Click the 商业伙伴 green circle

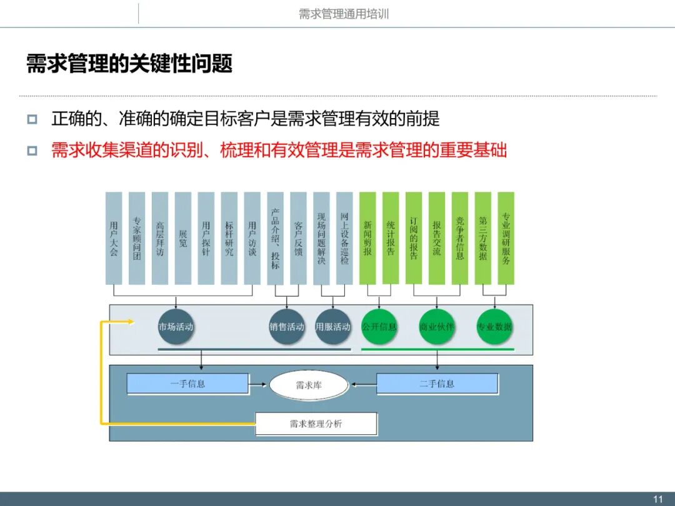coord(437,325)
